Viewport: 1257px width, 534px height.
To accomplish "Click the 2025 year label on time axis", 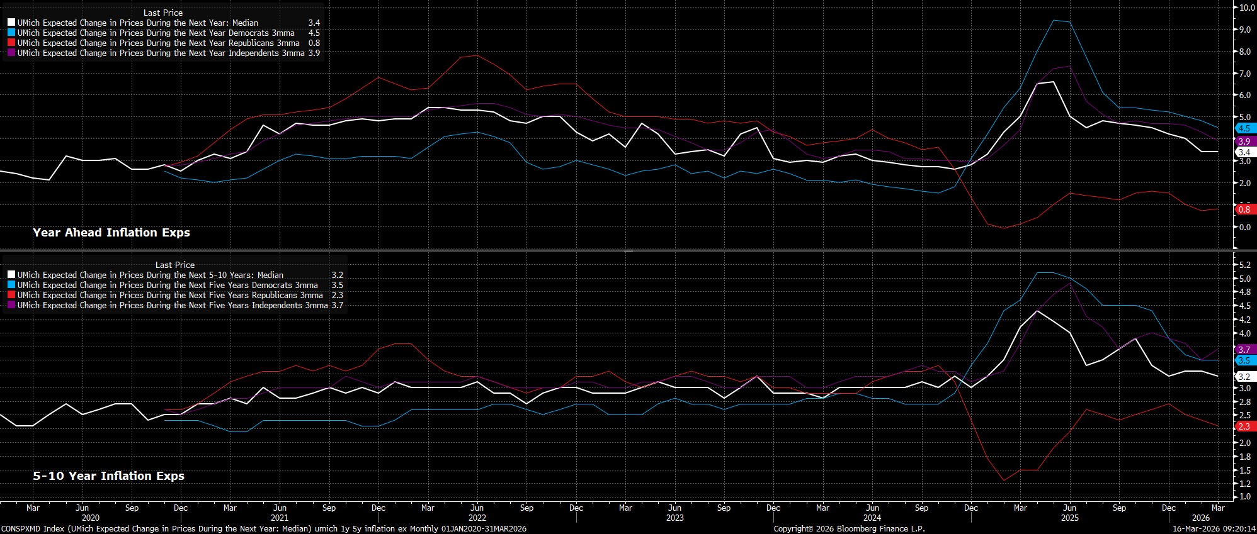I will pos(1069,518).
